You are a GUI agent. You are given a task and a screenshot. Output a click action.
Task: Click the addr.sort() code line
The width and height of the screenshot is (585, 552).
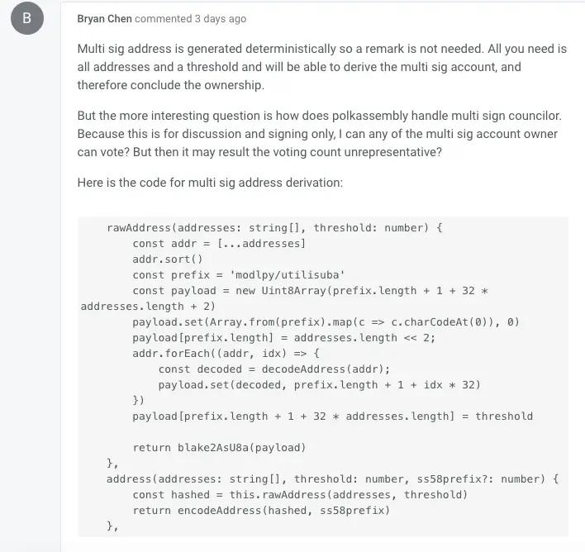click(x=167, y=259)
